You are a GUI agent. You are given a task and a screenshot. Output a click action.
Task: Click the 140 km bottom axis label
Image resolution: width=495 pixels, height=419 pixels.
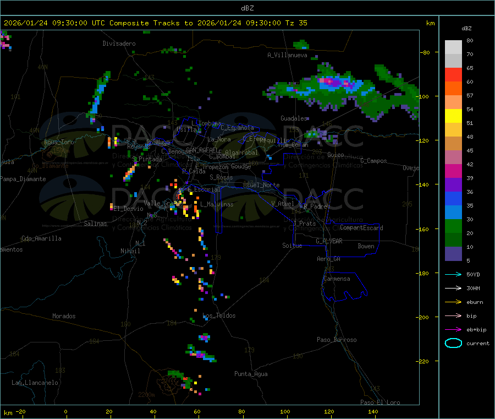(x=373, y=411)
